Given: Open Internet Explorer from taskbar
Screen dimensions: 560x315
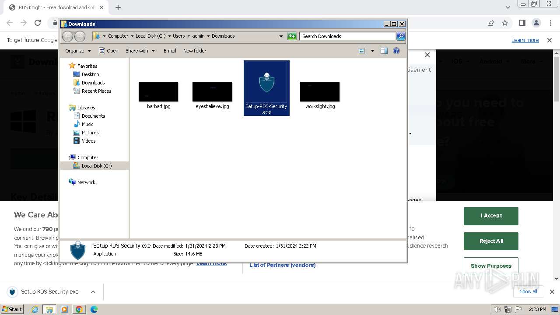Looking at the screenshot, I should pyautogui.click(x=35, y=309).
